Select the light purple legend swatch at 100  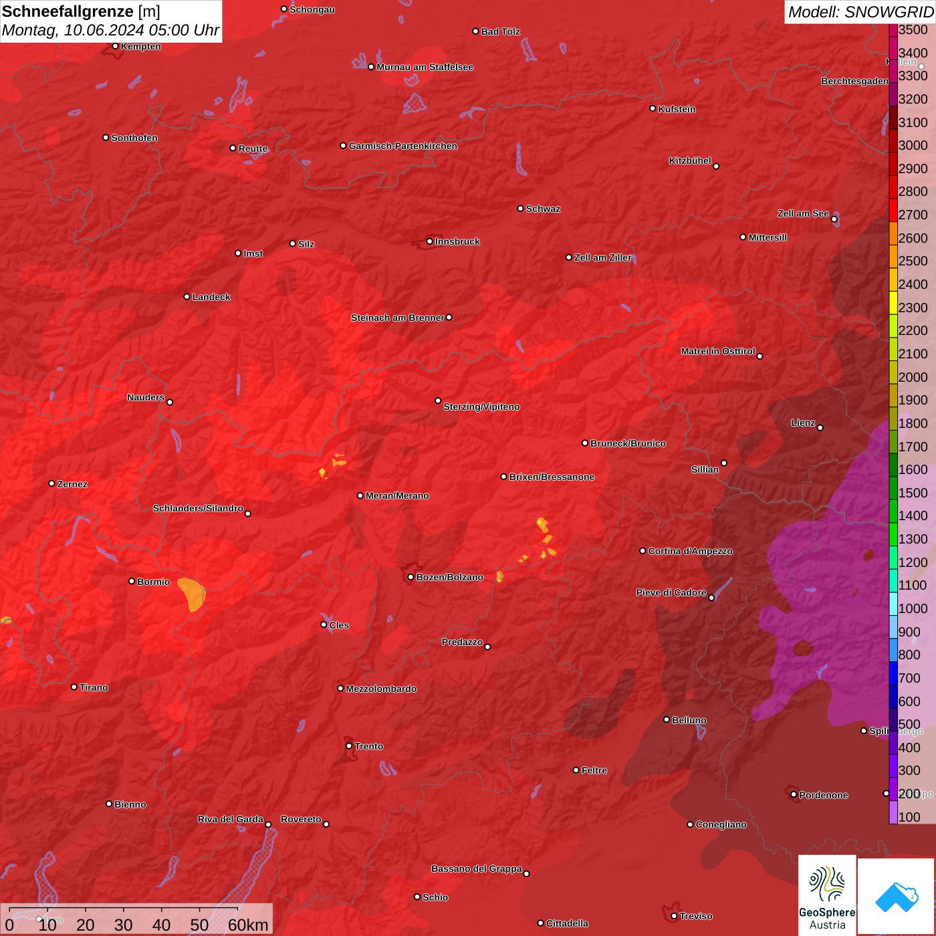893,812
